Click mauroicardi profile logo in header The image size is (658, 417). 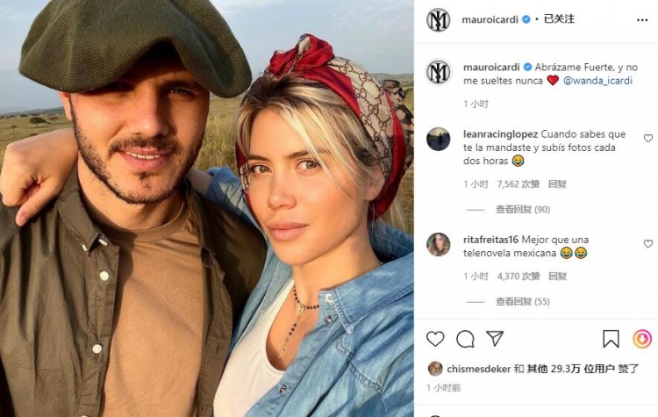(x=438, y=19)
